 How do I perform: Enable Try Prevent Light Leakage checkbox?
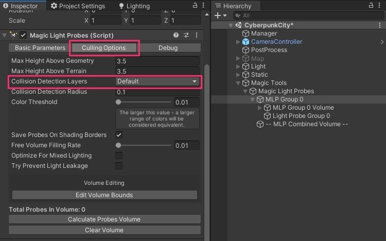[x=119, y=166]
